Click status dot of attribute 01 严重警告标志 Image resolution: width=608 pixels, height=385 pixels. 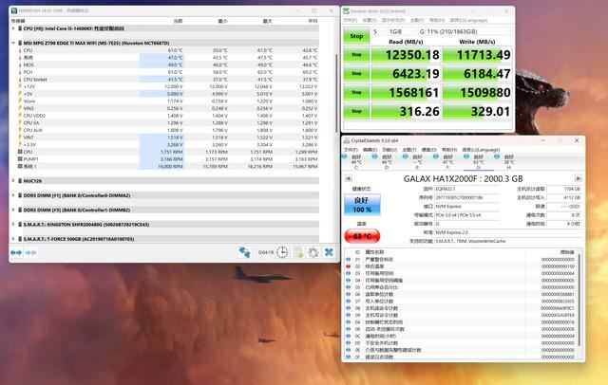349,259
